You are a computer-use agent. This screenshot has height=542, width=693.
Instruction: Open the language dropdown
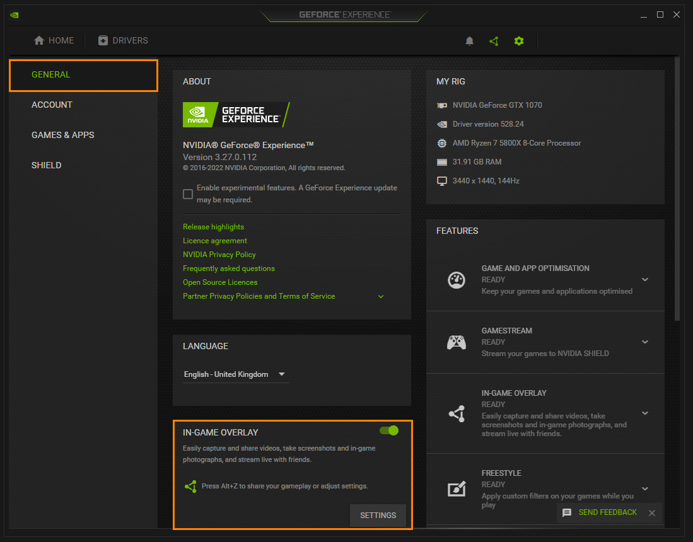(236, 374)
